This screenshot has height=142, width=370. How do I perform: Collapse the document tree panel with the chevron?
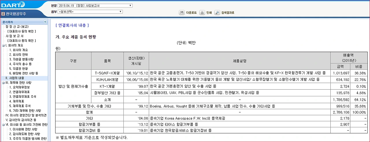tap(45, 22)
